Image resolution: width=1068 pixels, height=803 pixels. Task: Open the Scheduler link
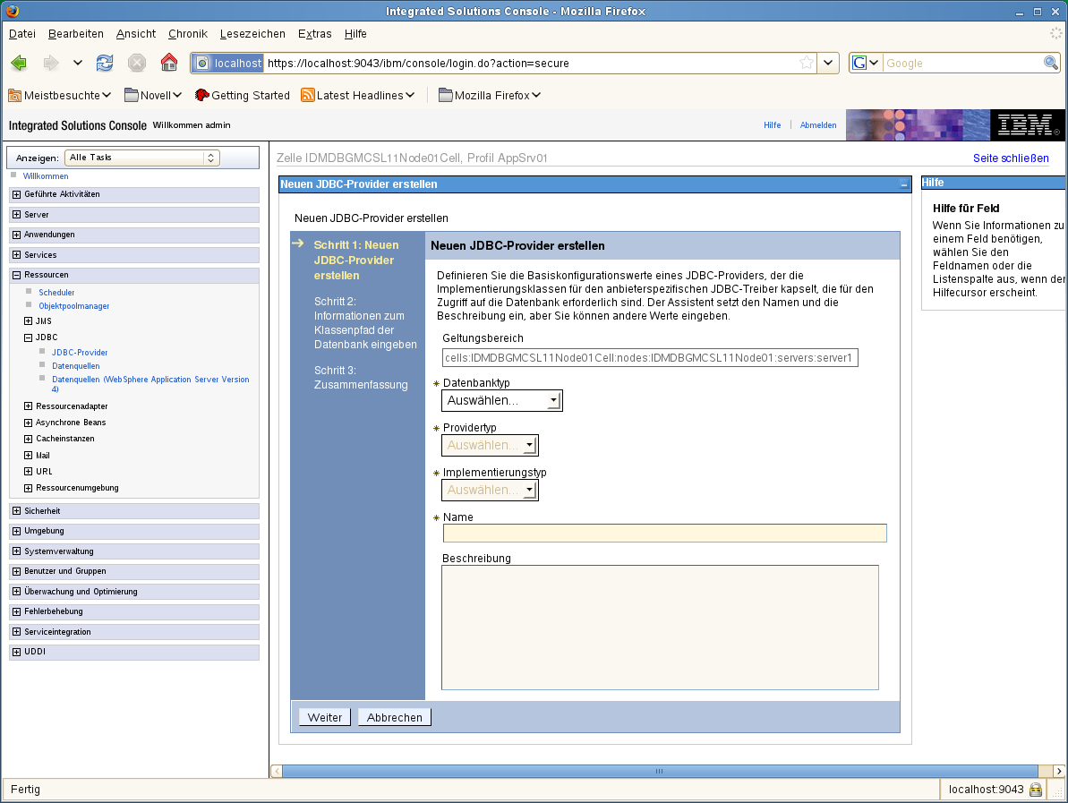tap(56, 292)
